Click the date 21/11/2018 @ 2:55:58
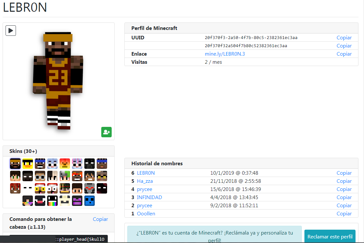364x243 pixels. pos(236,181)
